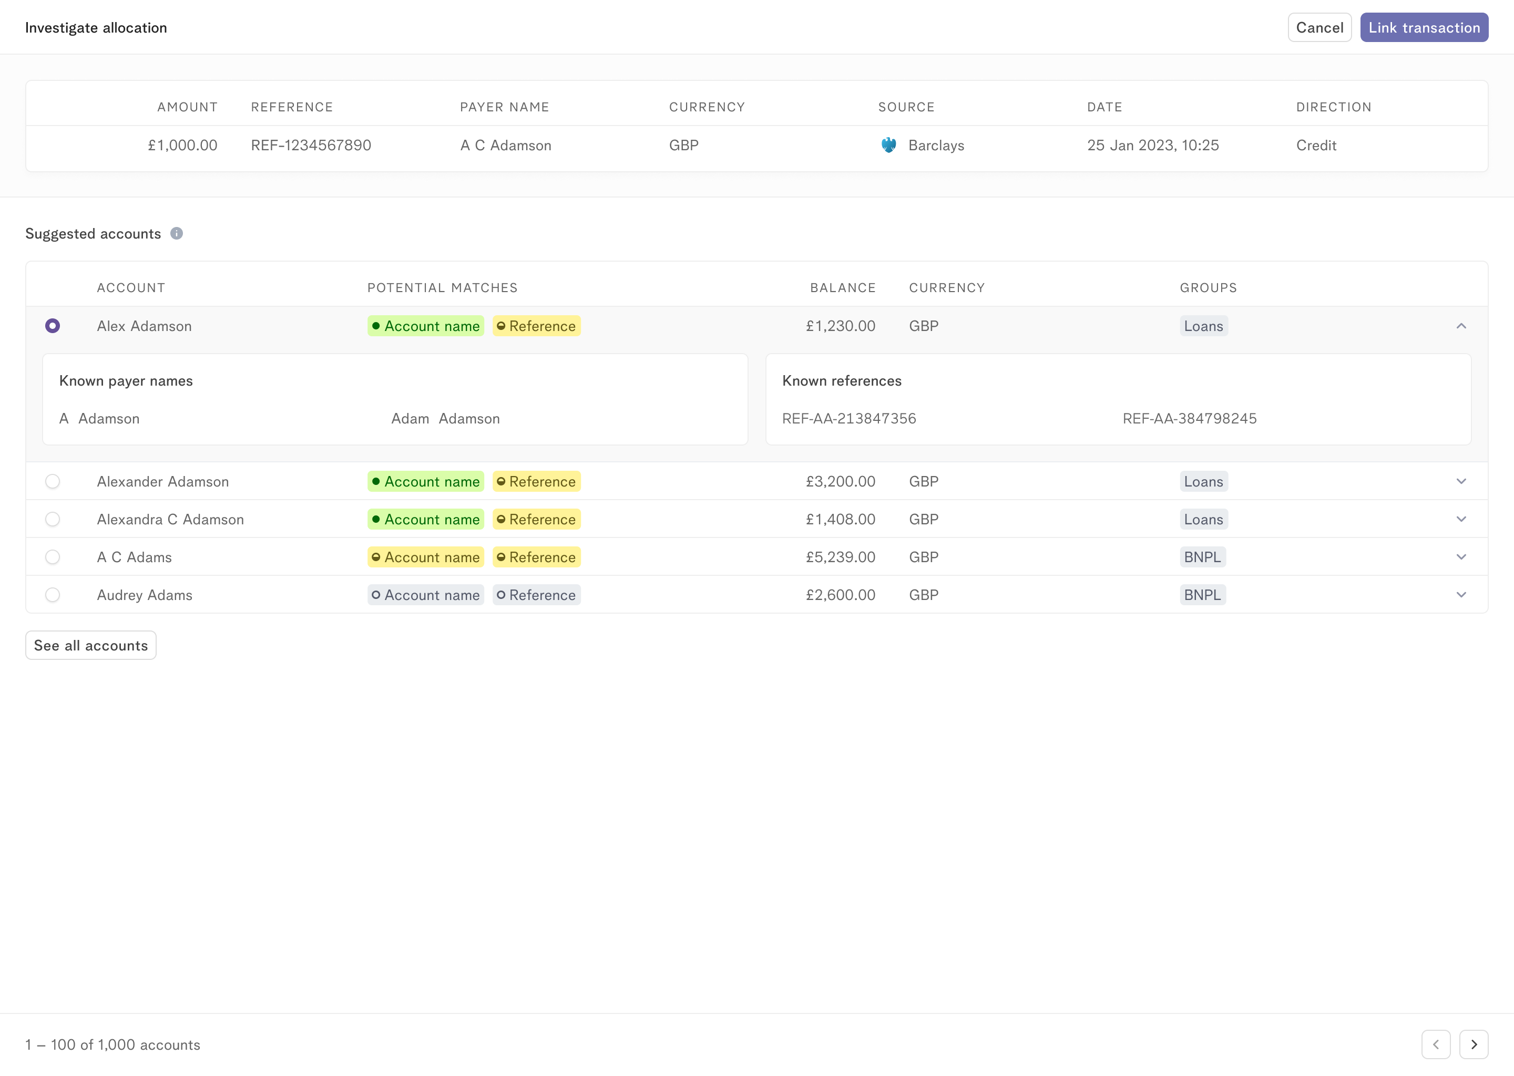Click the Balance column header
1514x1076 pixels.
pyautogui.click(x=843, y=287)
